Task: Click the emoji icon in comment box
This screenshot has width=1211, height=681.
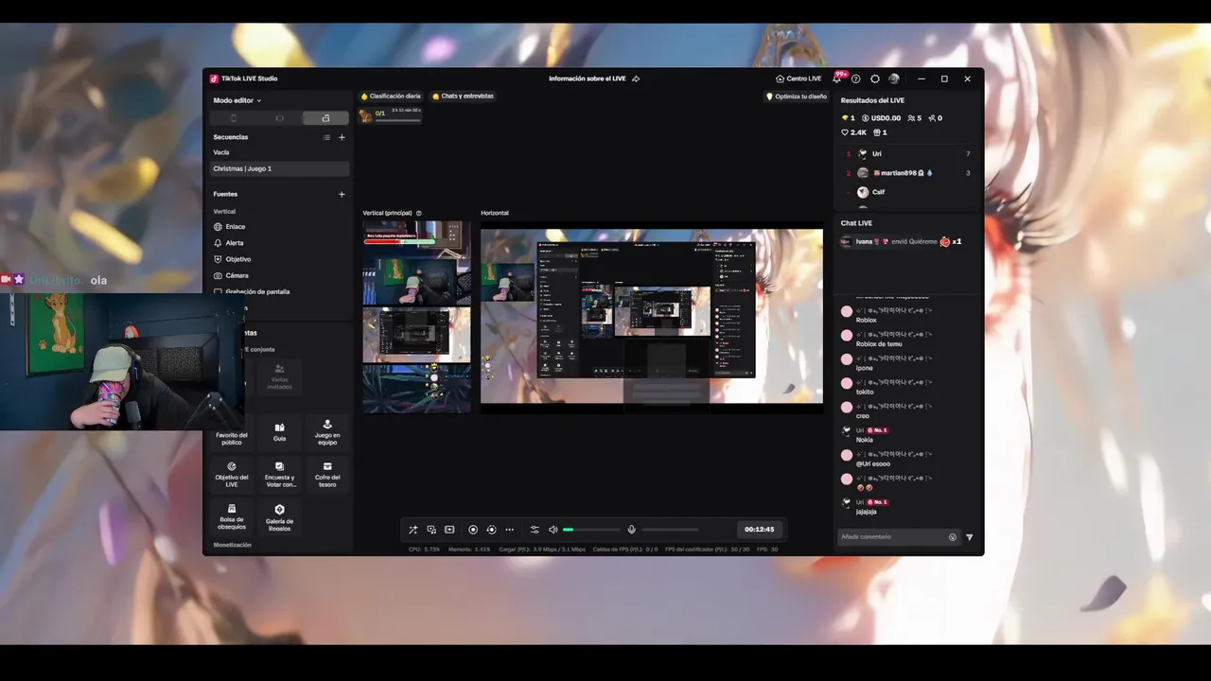Action: pos(953,537)
